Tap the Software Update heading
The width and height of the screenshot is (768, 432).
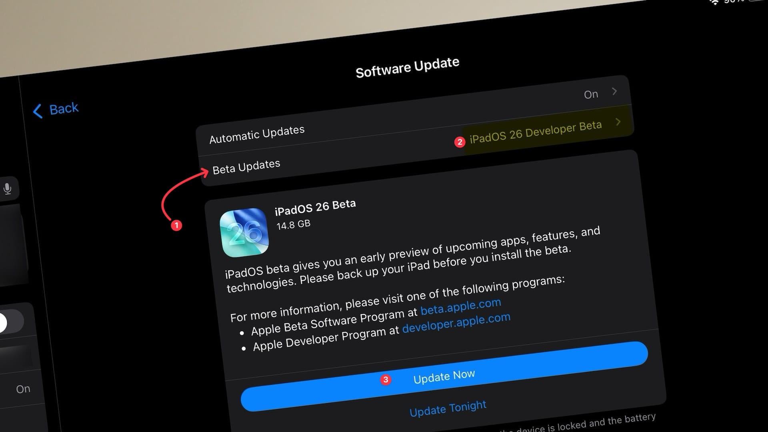(408, 67)
